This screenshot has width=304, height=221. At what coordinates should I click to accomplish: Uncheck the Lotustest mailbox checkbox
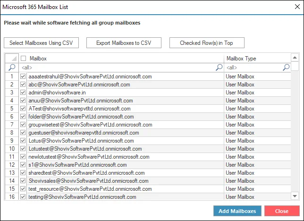23,149
